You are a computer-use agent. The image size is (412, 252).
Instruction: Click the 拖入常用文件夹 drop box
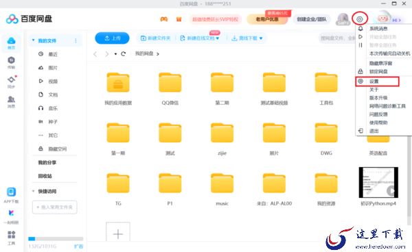(55, 207)
